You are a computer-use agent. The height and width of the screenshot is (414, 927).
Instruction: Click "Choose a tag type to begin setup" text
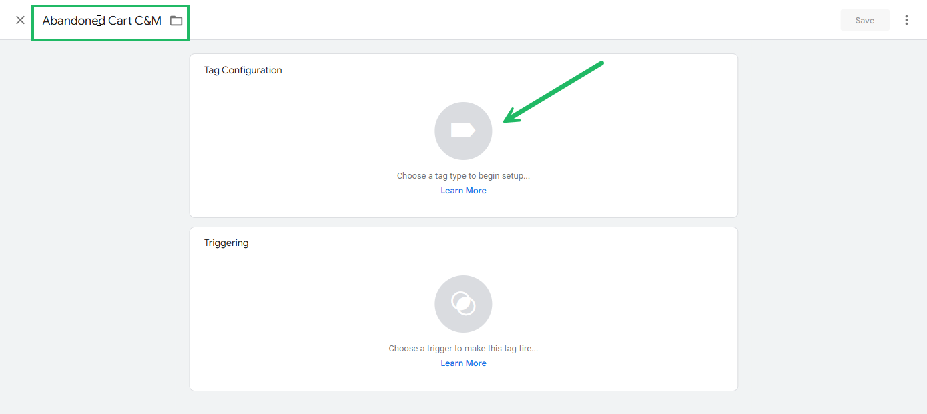[463, 176]
